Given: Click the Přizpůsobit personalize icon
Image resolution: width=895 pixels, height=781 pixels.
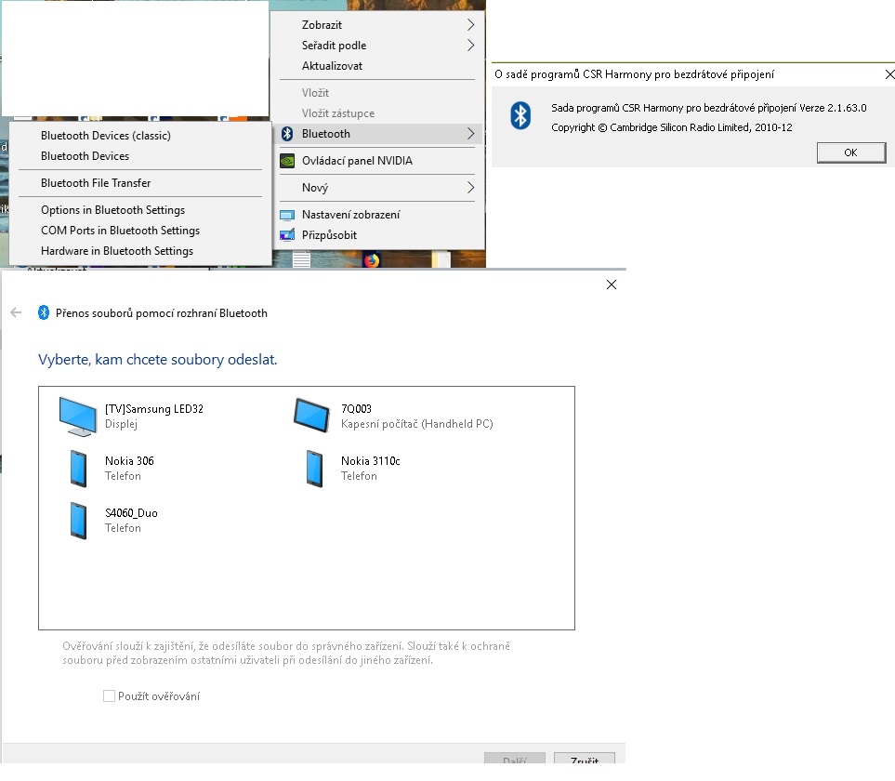Looking at the screenshot, I should coord(287,235).
